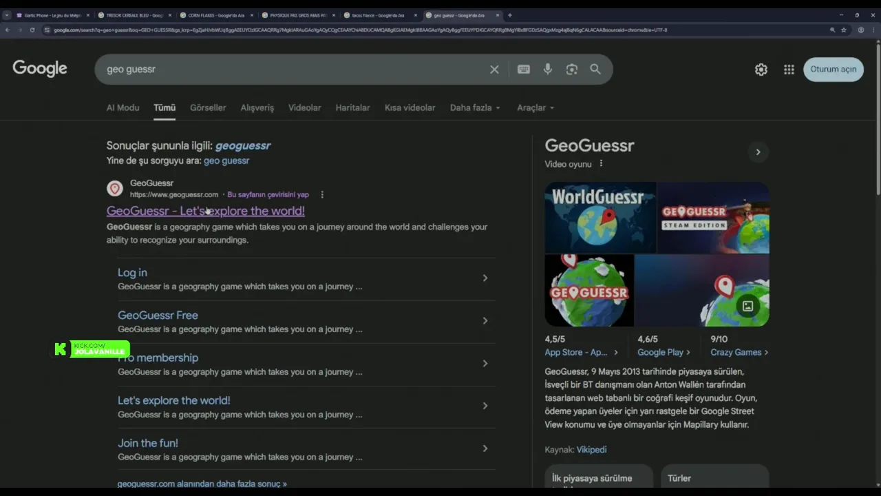Screen dimensions: 881x496
Task: Open the GeoGuessr Free sitelink
Action: coord(158,316)
